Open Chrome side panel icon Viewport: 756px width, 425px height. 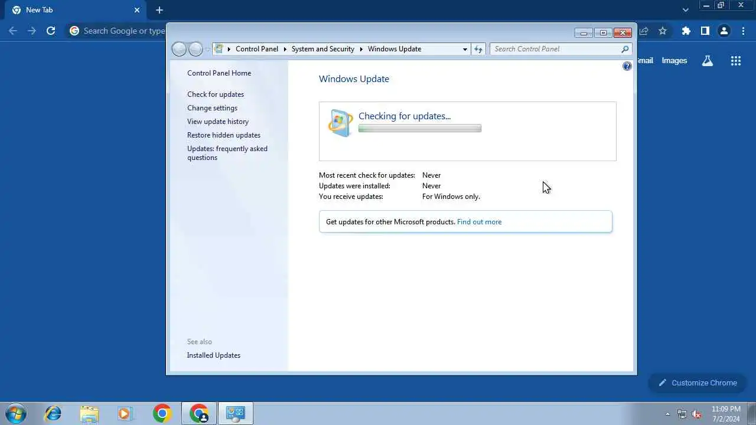click(x=705, y=31)
